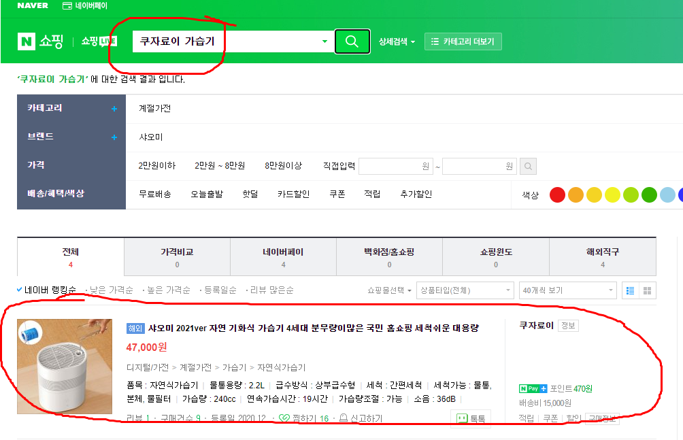683x440 pixels.
Task: Switch to the 전체 tab
Action: 71,257
